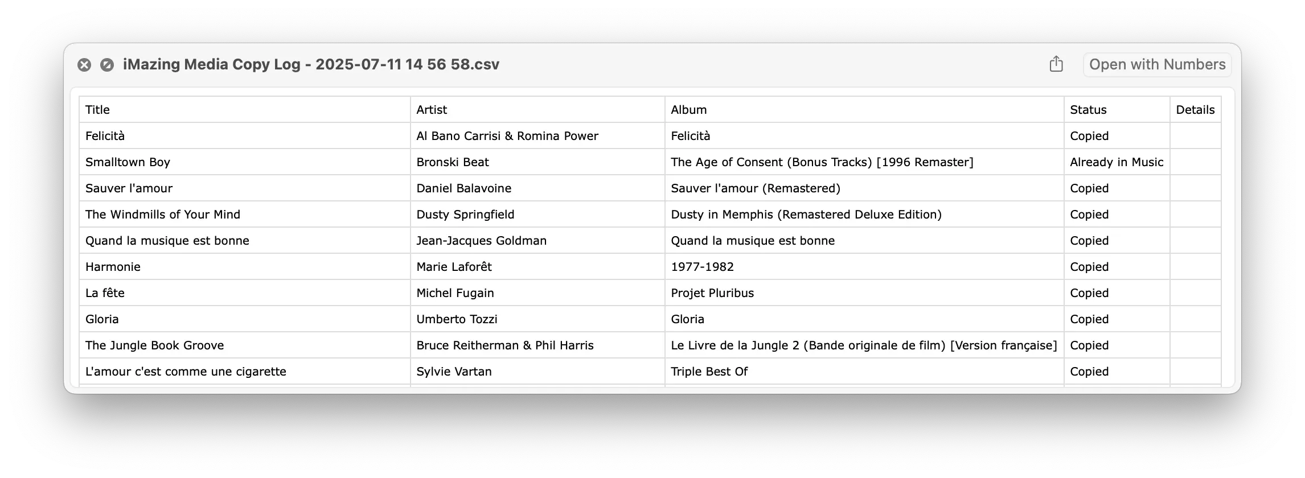Viewport: 1305px width, 478px height.
Task: Click the Smalltown Boy title cell
Action: [128, 162]
